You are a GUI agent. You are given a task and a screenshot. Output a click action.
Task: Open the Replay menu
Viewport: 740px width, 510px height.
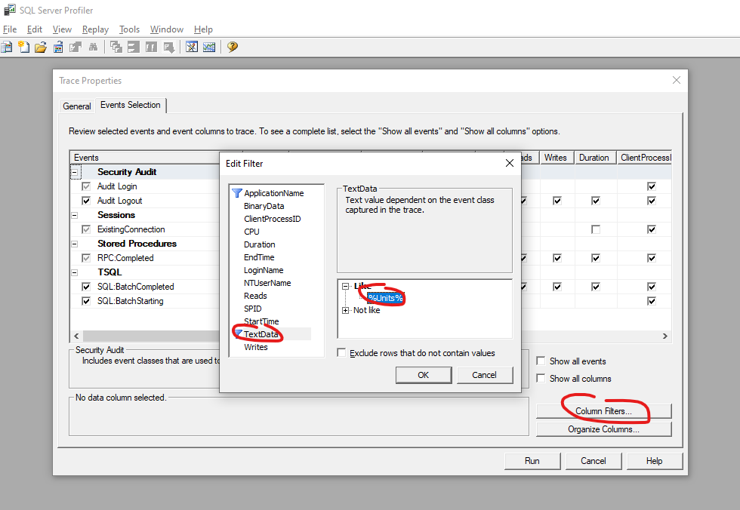(x=95, y=29)
